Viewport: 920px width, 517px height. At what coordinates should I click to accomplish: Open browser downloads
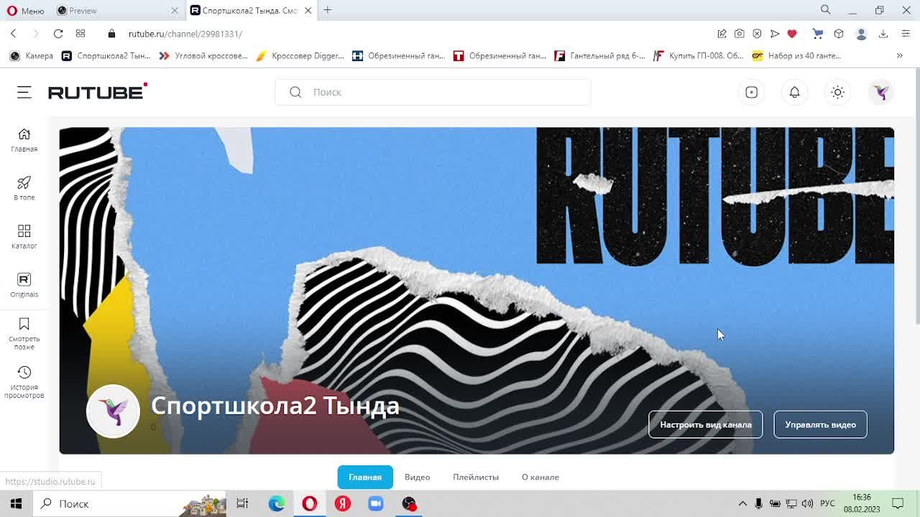click(883, 34)
